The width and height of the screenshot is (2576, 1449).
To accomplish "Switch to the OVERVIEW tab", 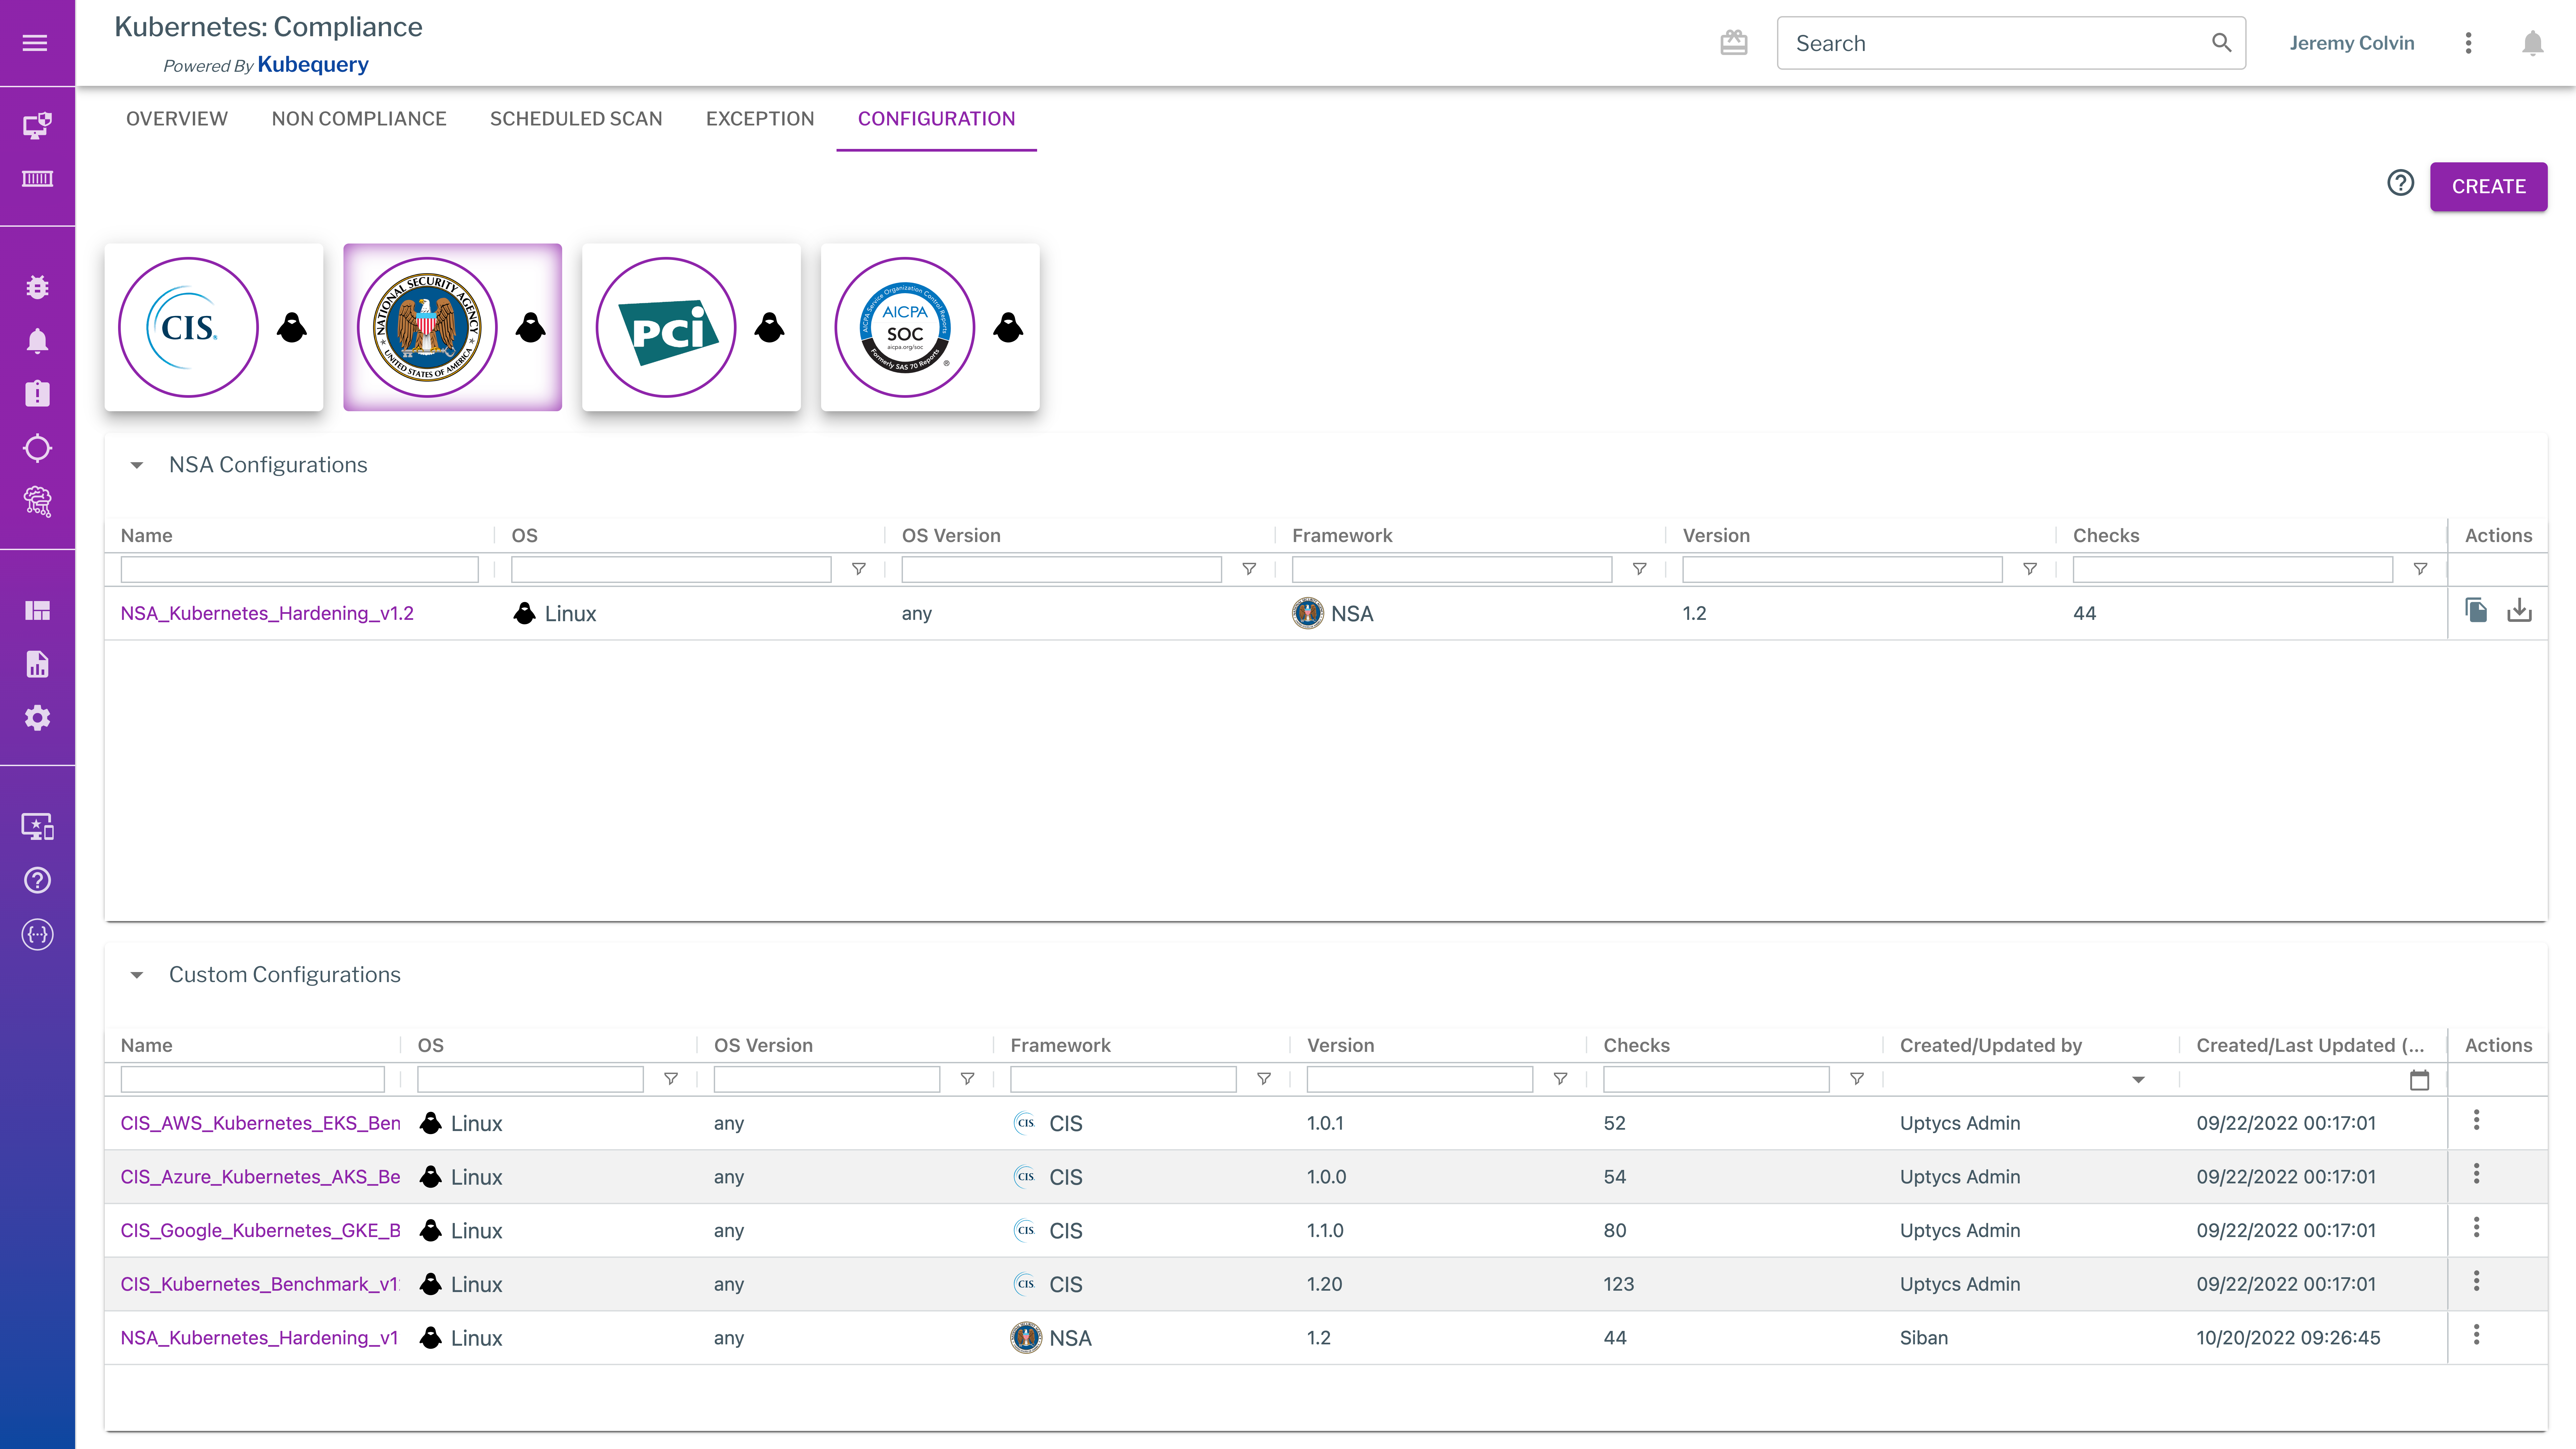I will [177, 119].
